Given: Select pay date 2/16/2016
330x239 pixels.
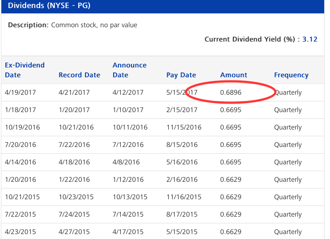Looking at the screenshot, I should coord(182,180).
